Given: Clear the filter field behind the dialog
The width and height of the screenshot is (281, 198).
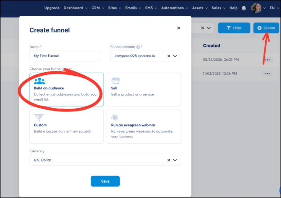Looking at the screenshot, I should pos(203,28).
